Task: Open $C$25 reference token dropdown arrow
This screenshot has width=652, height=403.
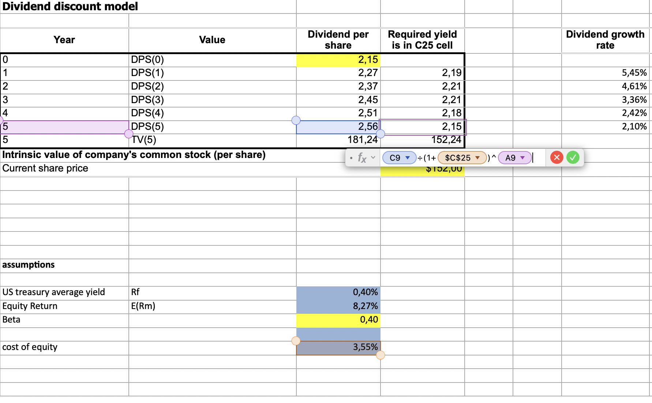Action: tap(477, 158)
